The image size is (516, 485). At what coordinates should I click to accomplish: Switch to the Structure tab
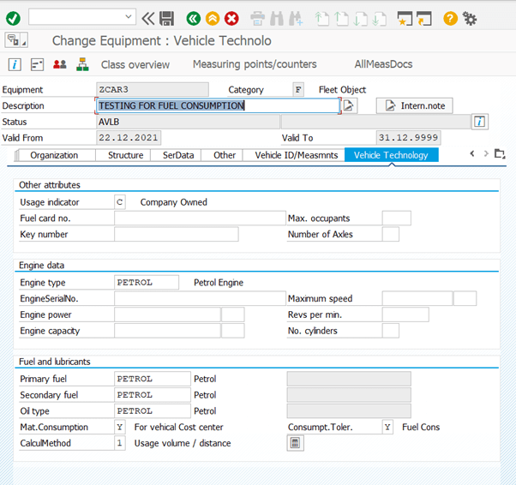tap(125, 155)
